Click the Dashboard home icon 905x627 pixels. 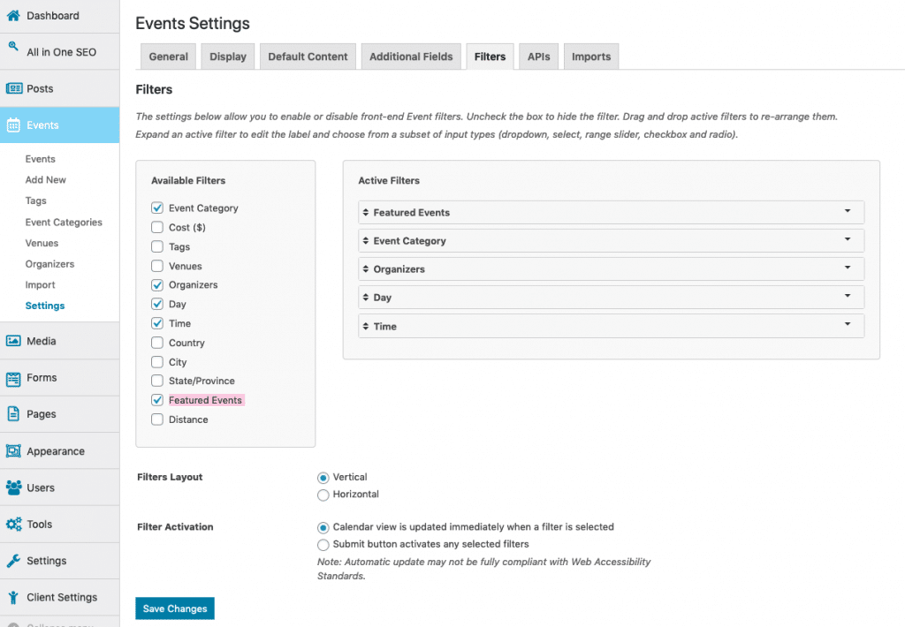13,16
